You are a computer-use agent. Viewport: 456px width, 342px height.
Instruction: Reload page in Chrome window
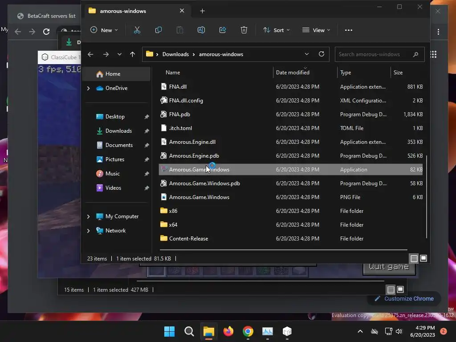pyautogui.click(x=46, y=32)
